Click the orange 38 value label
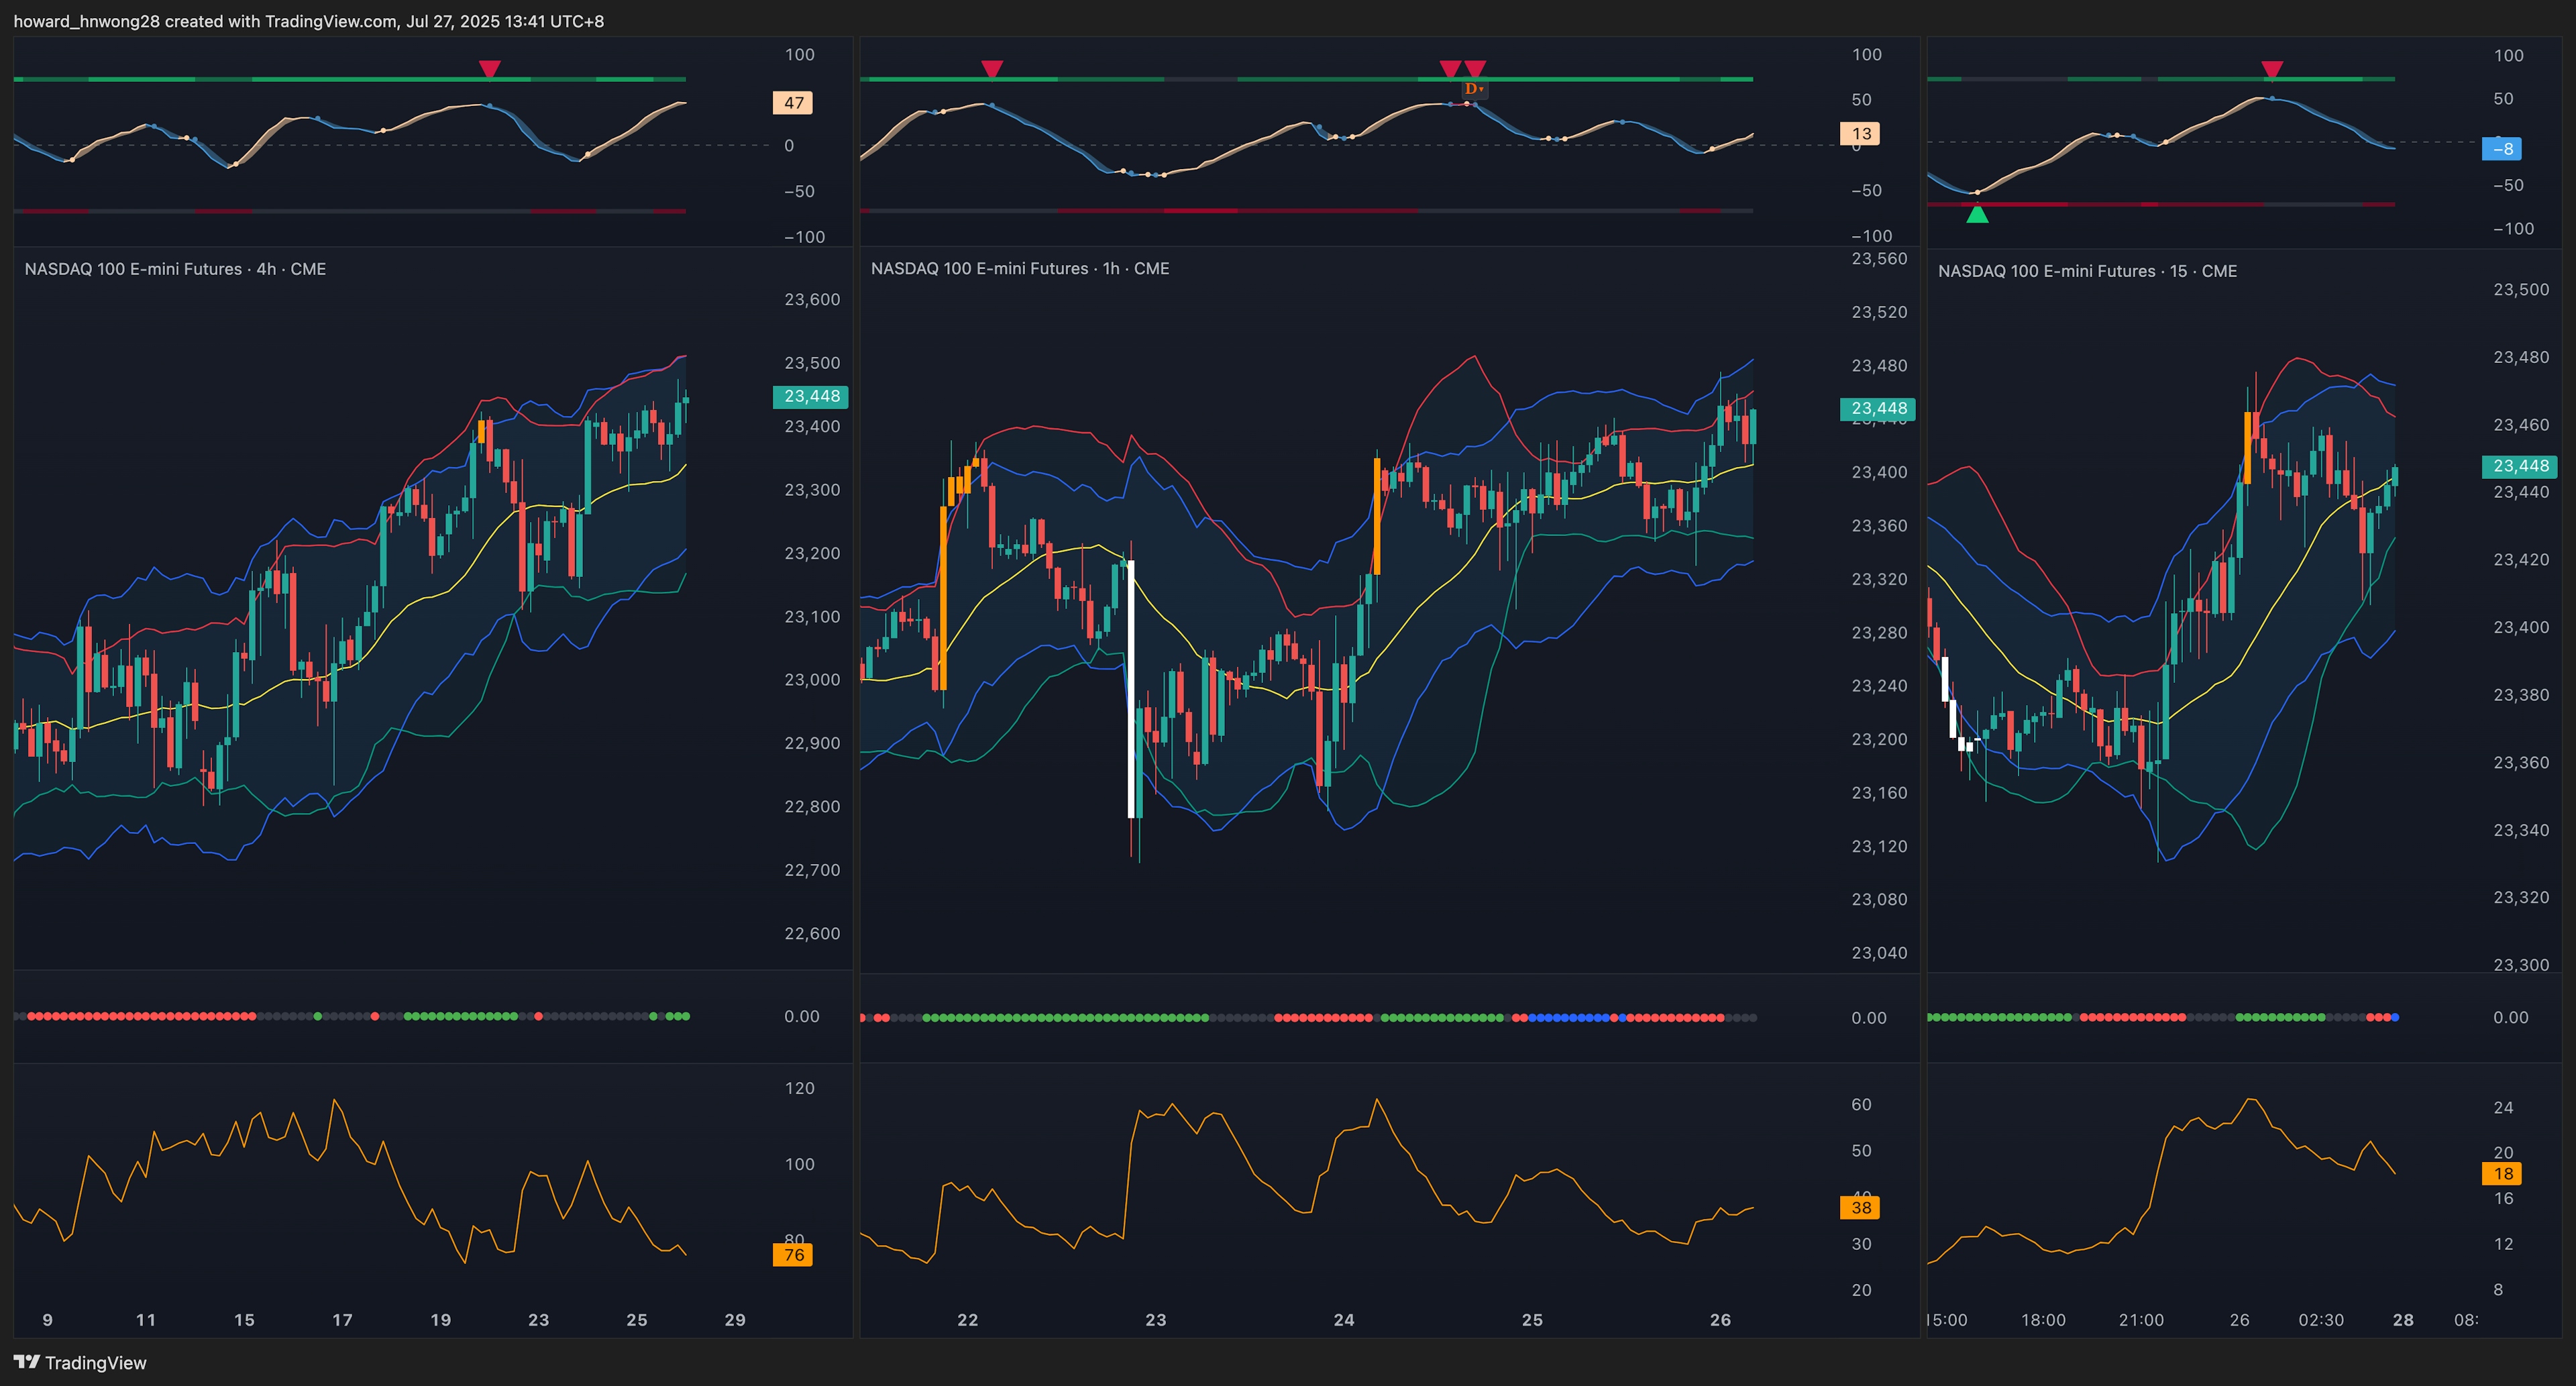 pos(1860,1208)
